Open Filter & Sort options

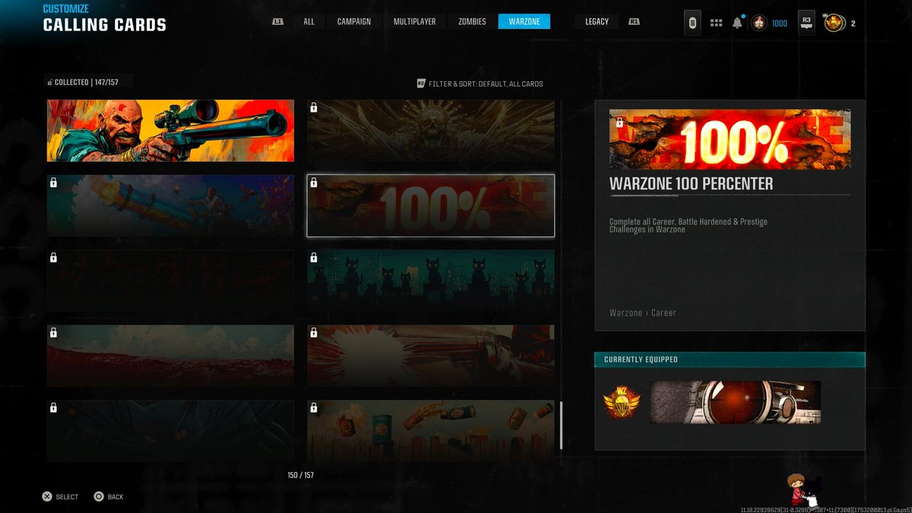[x=480, y=84]
